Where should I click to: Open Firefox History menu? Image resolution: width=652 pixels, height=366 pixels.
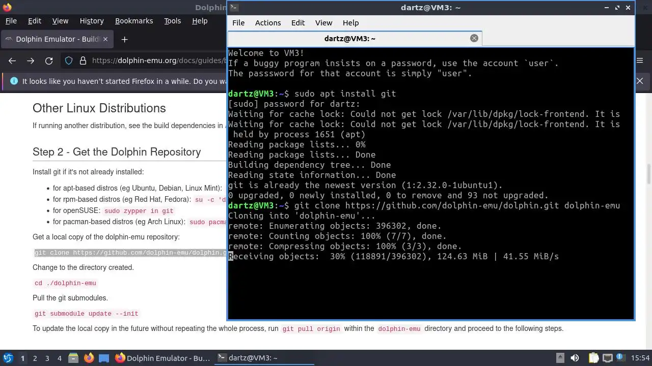(92, 21)
